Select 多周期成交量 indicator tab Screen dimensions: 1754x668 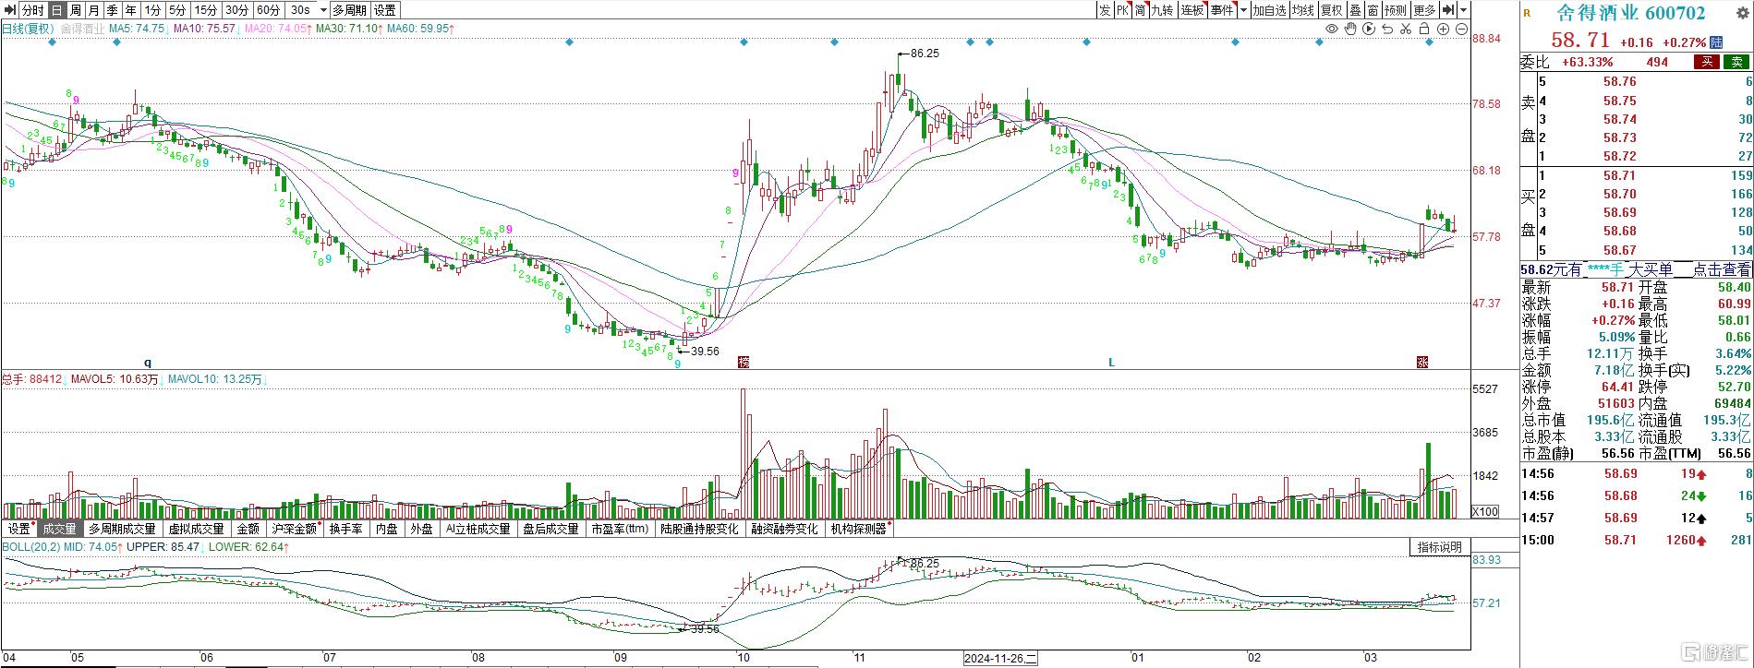[x=122, y=529]
